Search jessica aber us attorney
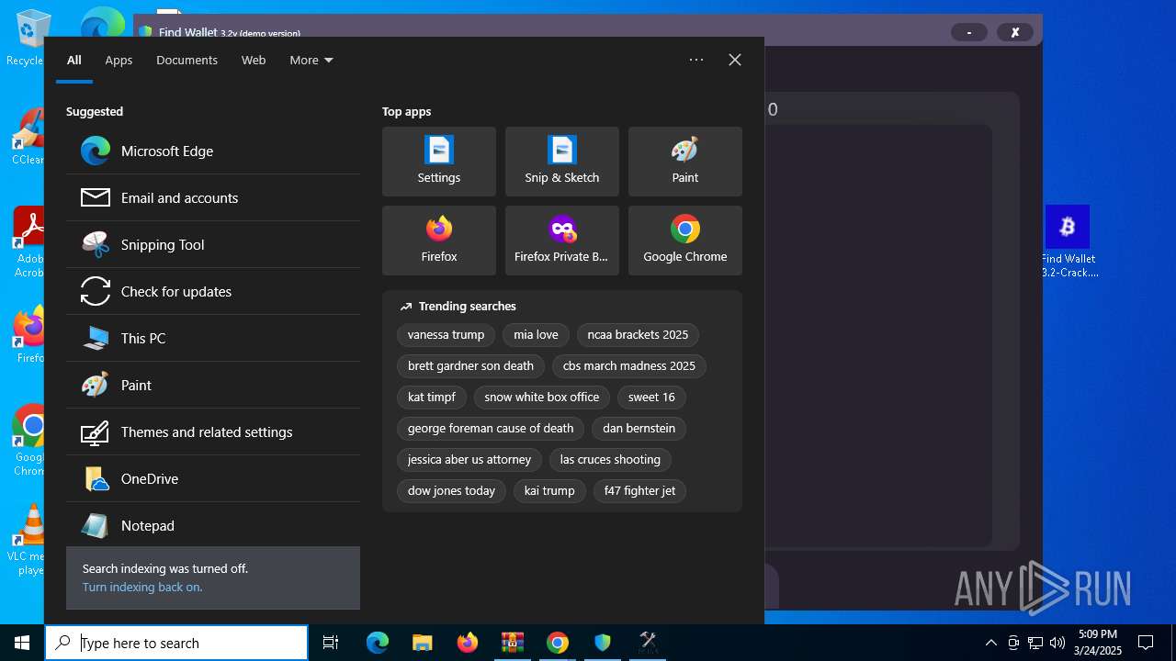 click(469, 459)
